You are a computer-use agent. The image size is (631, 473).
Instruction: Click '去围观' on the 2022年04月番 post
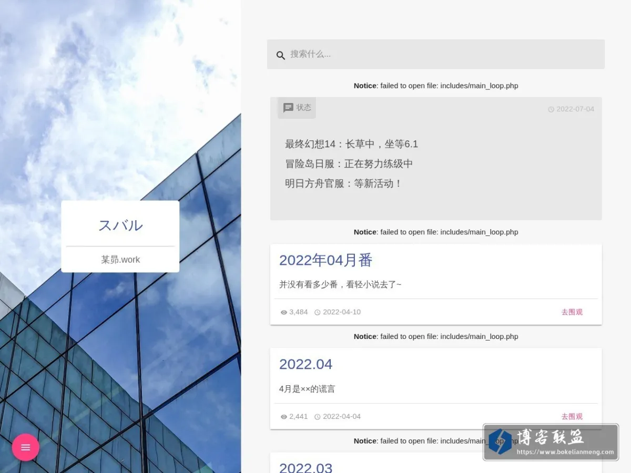[572, 312]
